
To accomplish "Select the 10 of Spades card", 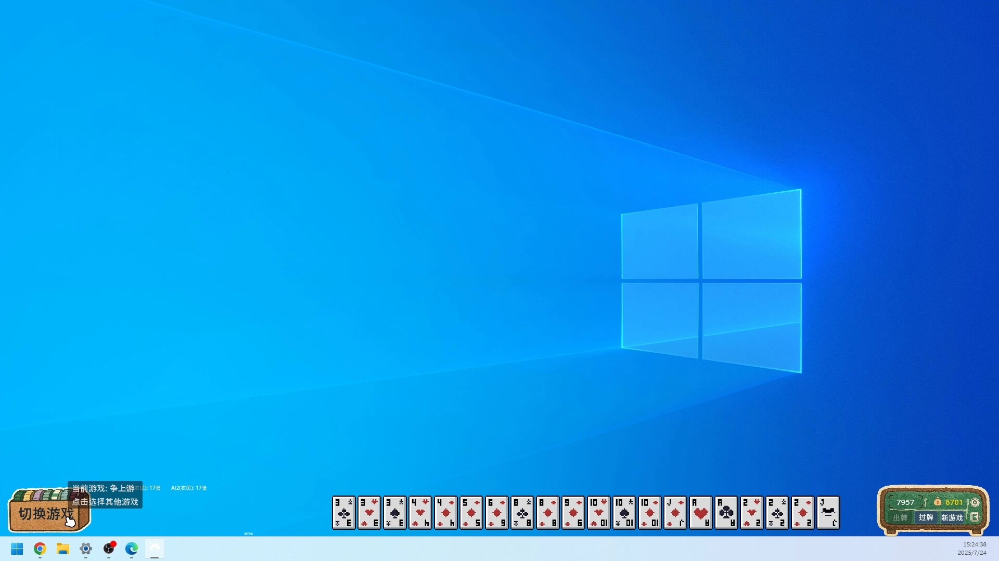I will 624,513.
